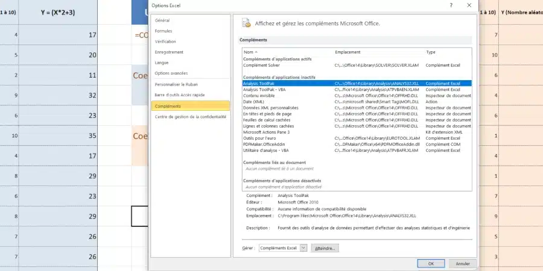Image resolution: width=543 pixels, height=271 pixels.
Task: Open the help question mark button
Action: (451, 5)
